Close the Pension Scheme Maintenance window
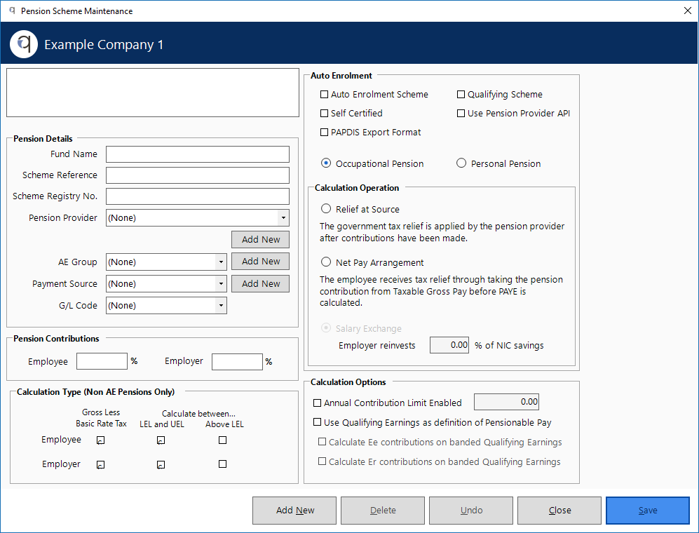 [687, 11]
